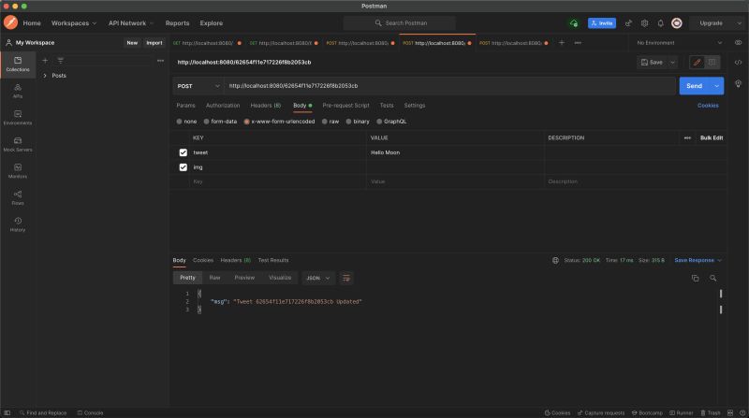The height and width of the screenshot is (418, 749).
Task: Open the Collections sidebar panel
Action: point(18,64)
